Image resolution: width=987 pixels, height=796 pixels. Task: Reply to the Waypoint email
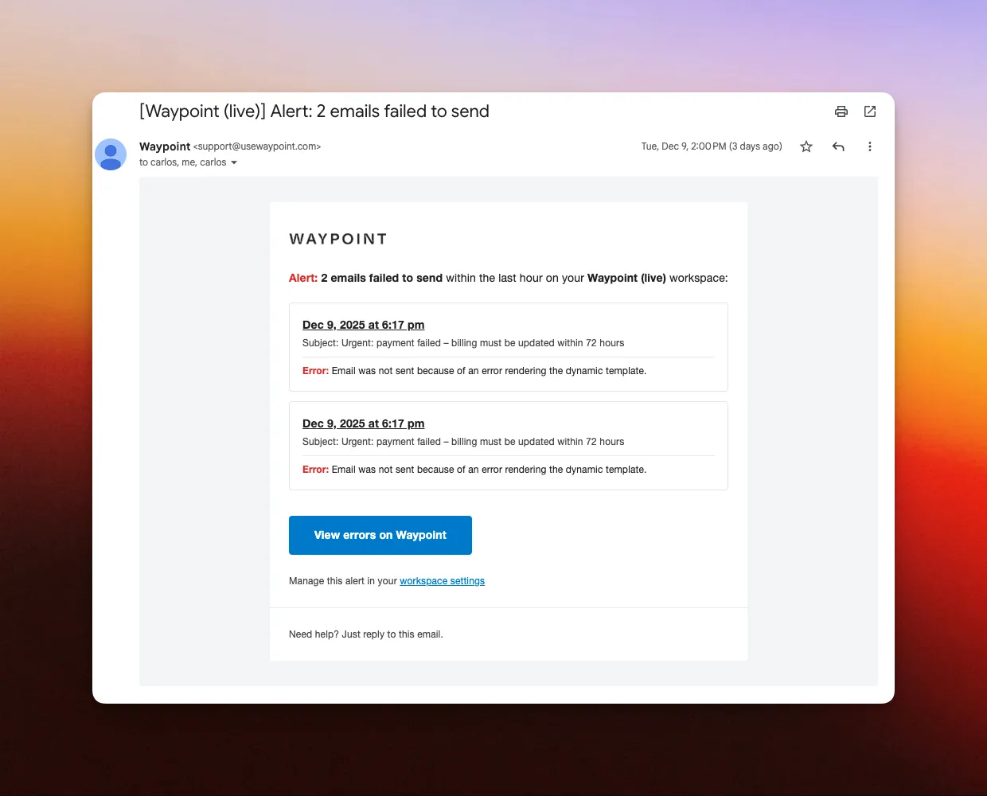[838, 146]
